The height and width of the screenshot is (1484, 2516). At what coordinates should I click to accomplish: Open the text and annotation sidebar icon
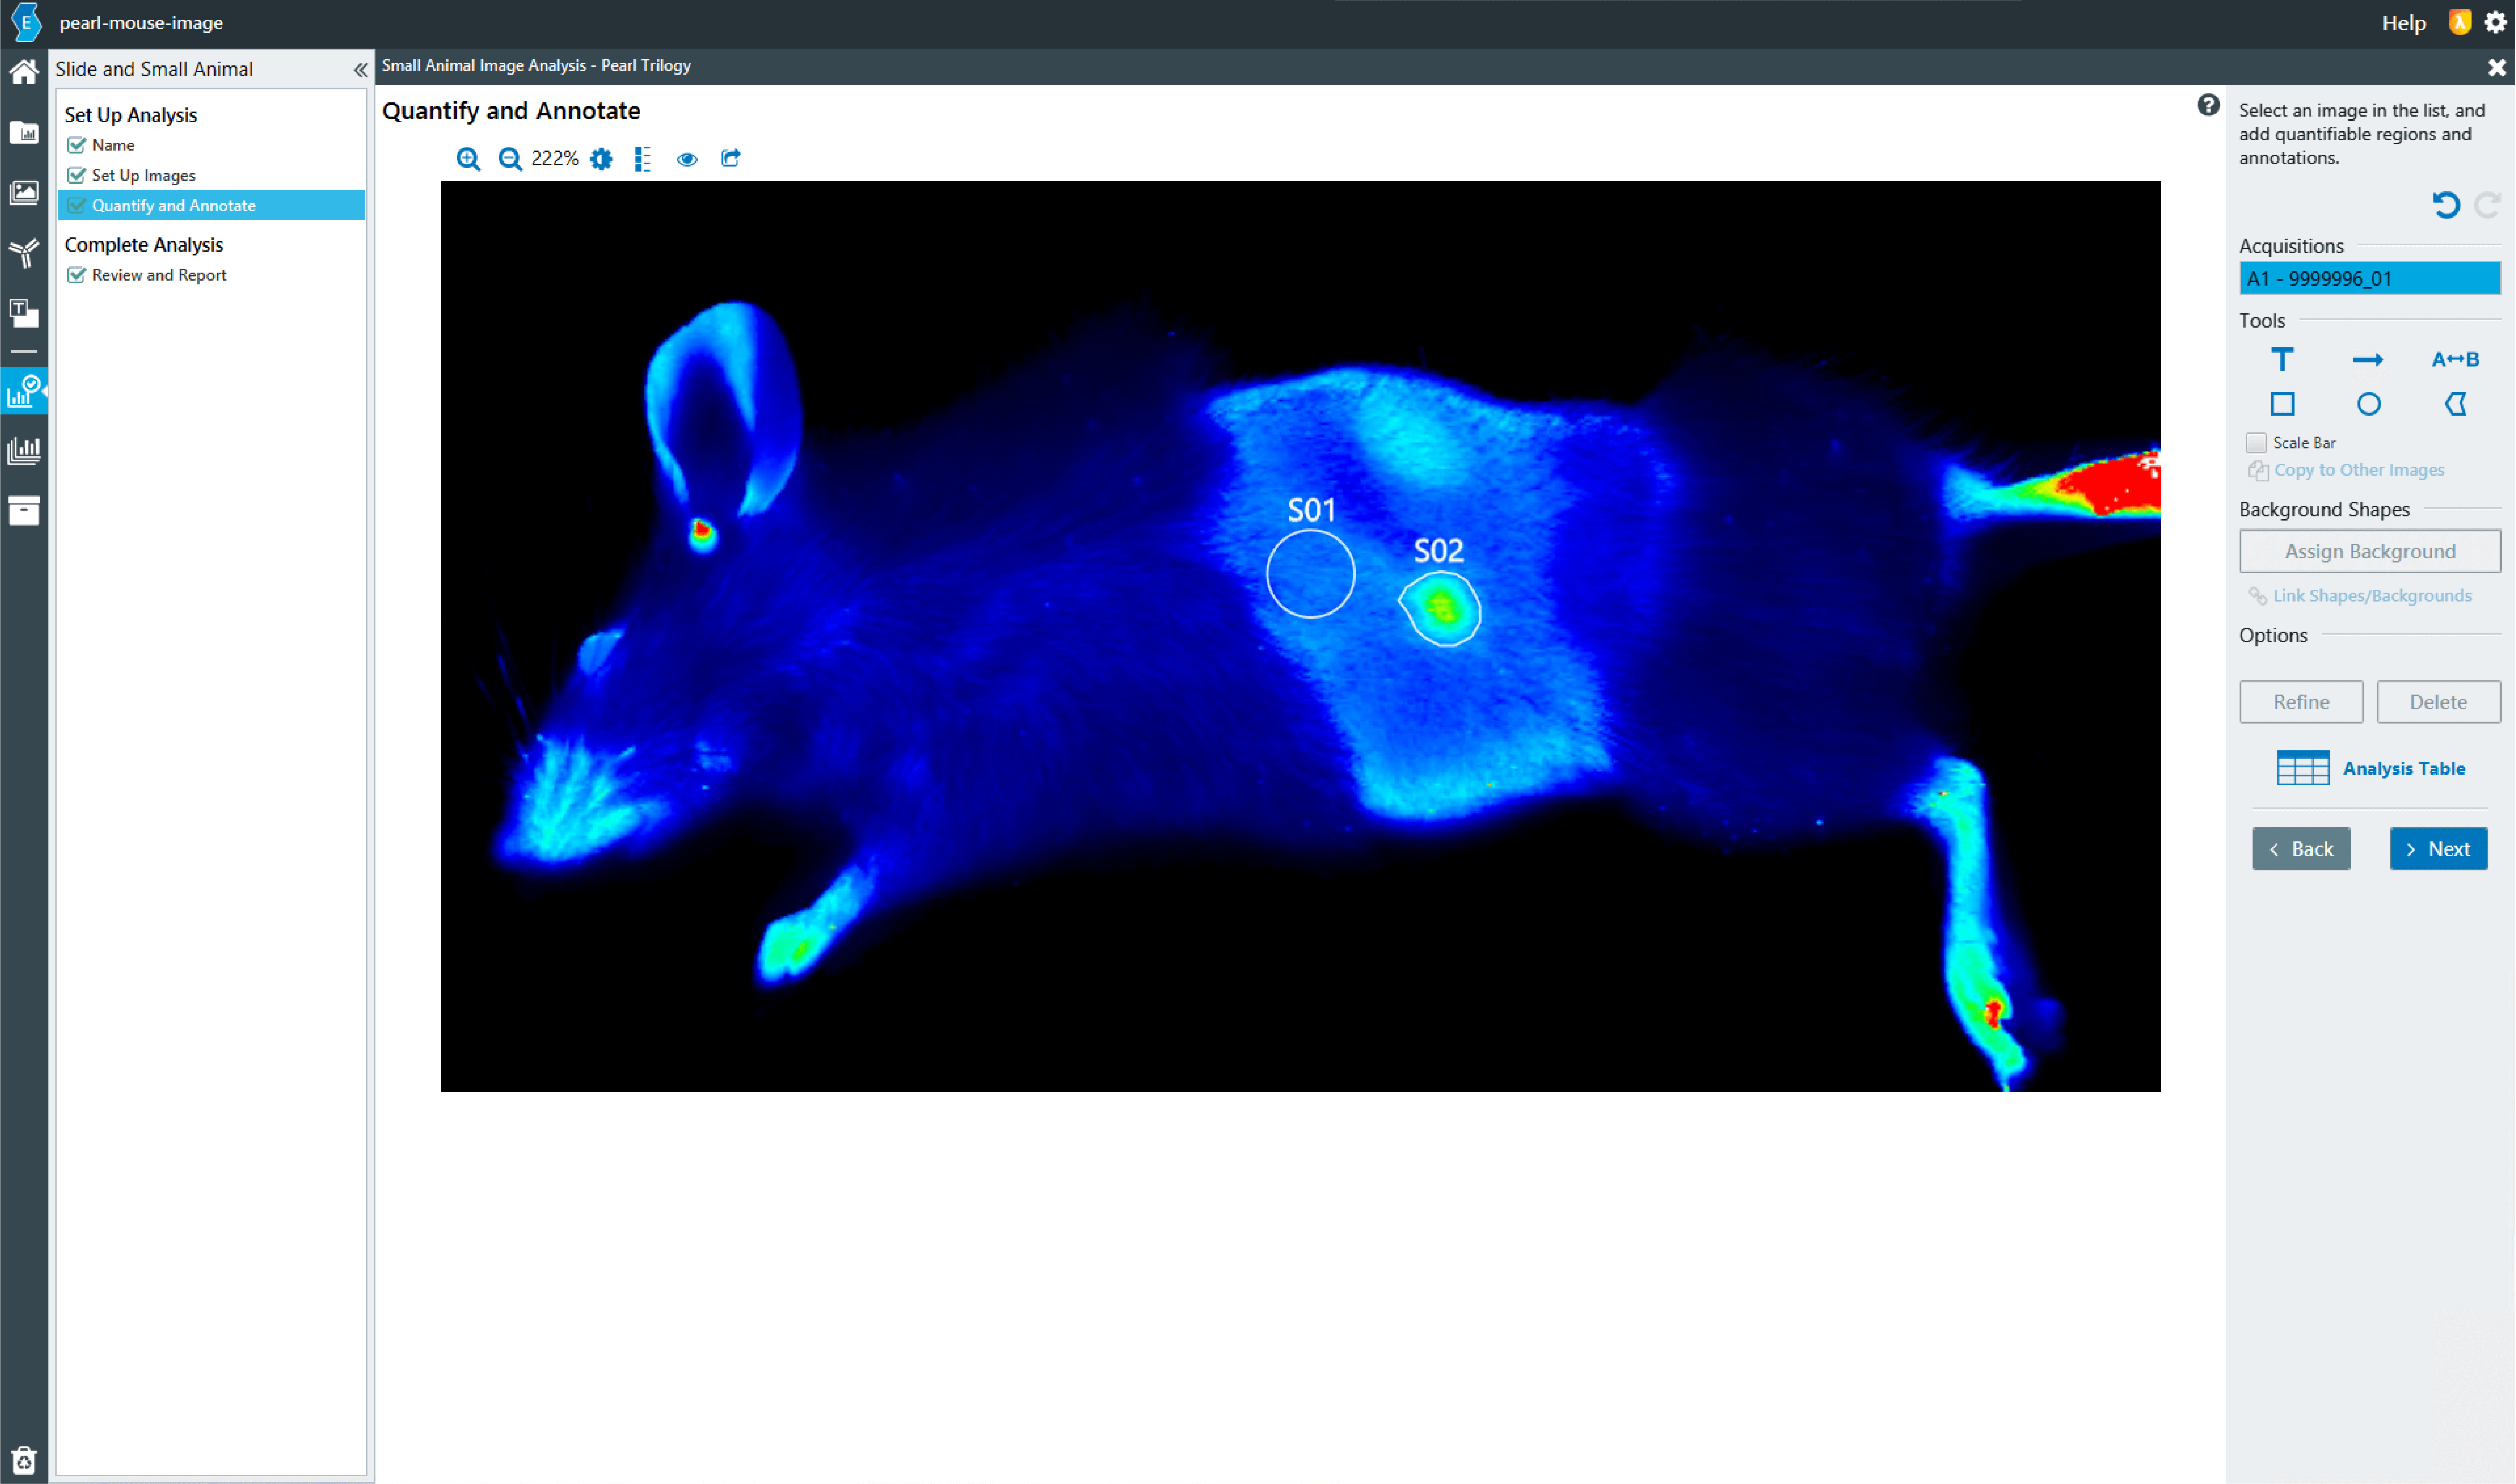(x=23, y=313)
